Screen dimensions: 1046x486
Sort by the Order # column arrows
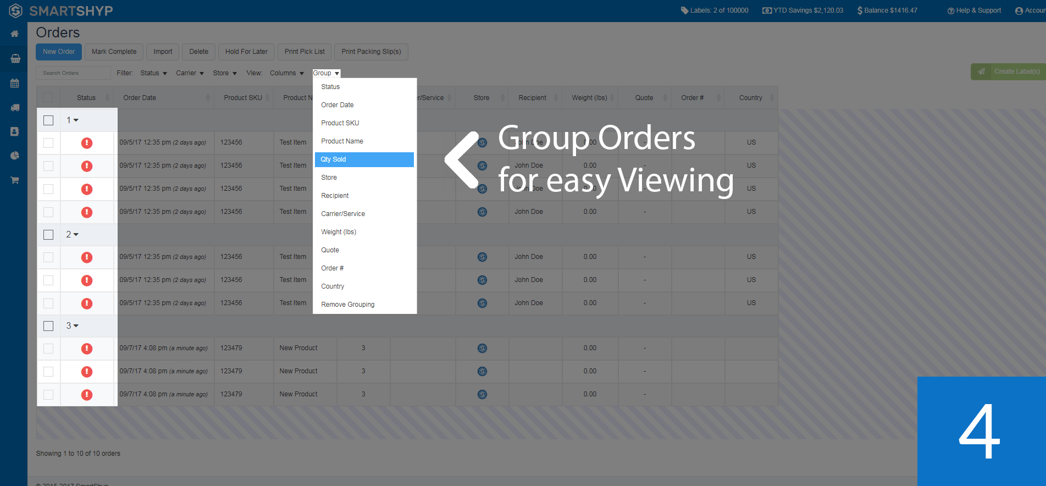point(718,98)
